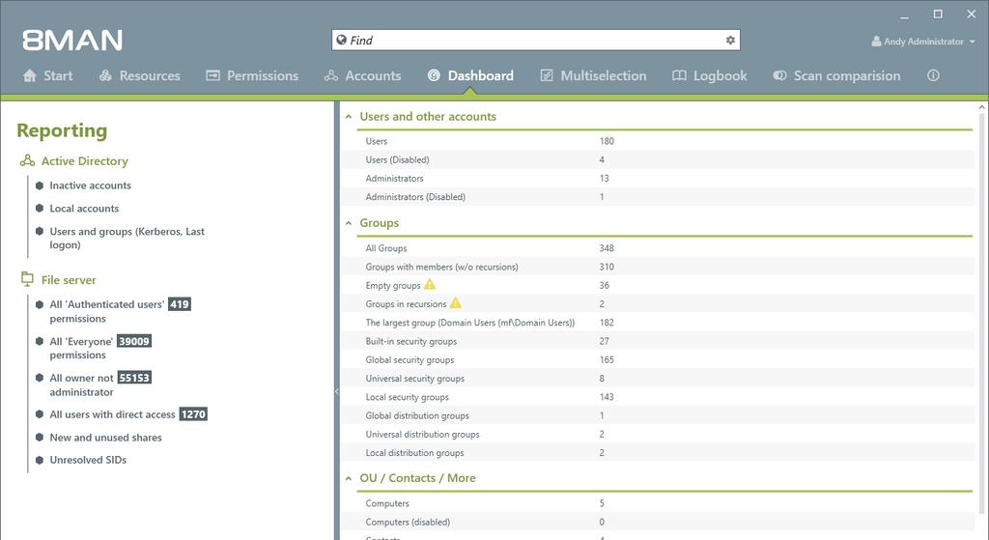Open the Andy Administrator dropdown arrow
The width and height of the screenshot is (989, 540).
coord(972,42)
